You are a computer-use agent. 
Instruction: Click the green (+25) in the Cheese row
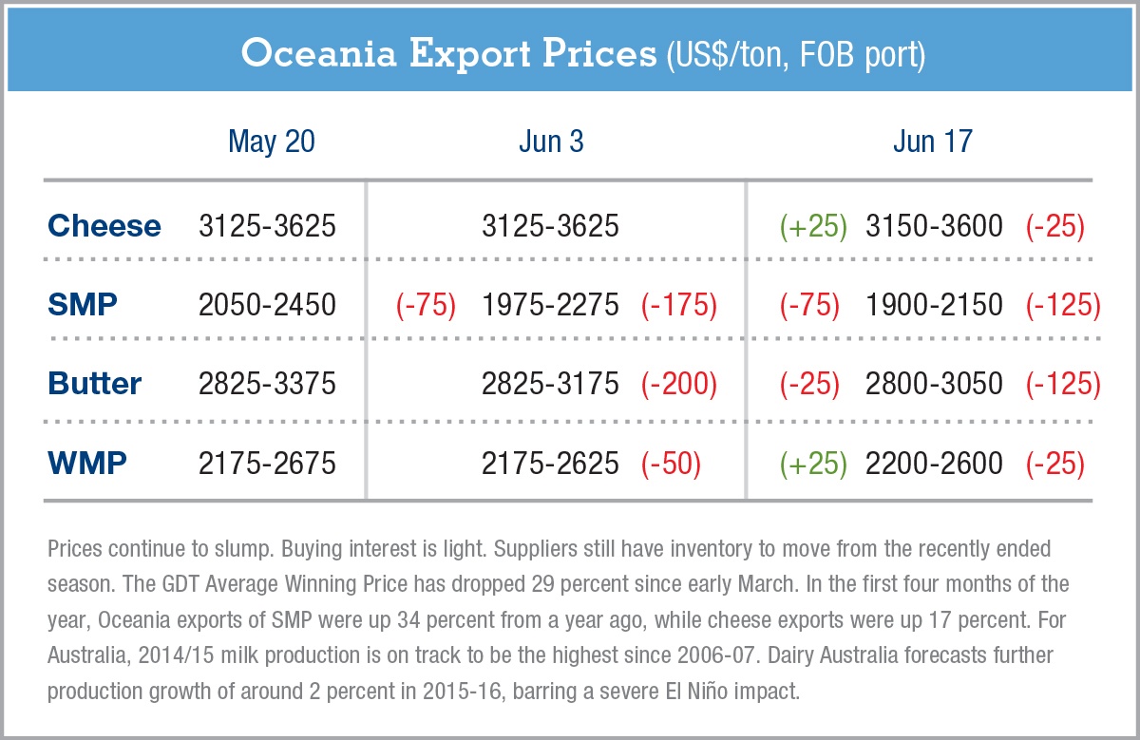(x=812, y=226)
